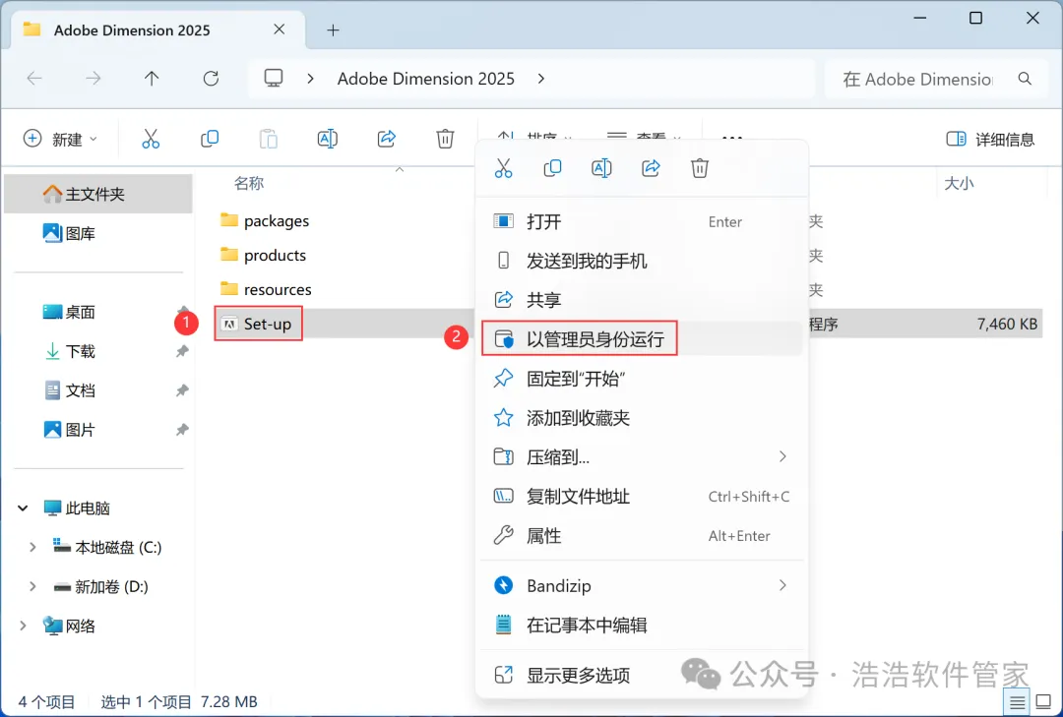
Task: Switch to details list view icon in status bar
Action: tap(1016, 702)
